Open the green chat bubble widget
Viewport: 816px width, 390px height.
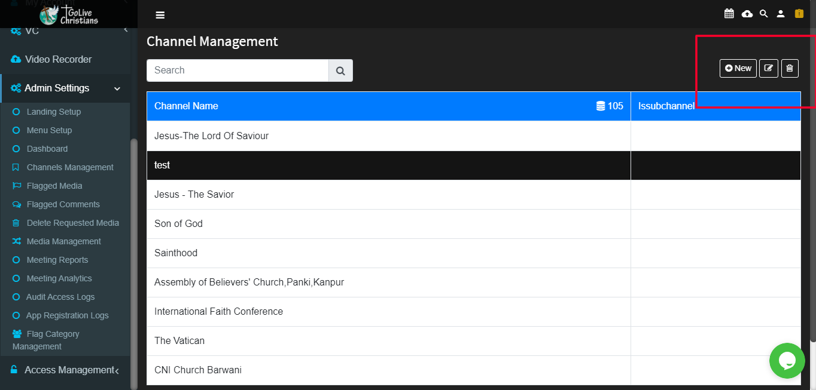[787, 361]
